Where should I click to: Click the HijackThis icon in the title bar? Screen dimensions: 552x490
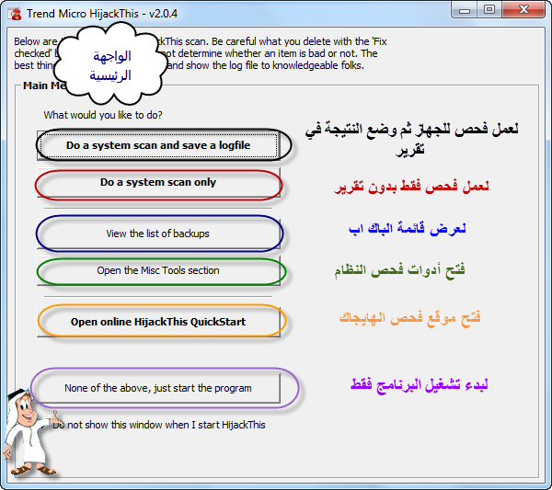tap(15, 14)
